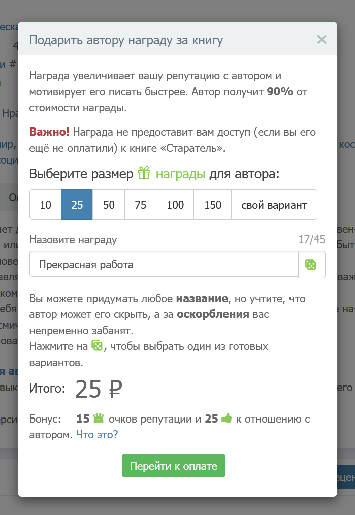This screenshot has width=355, height=515.
Task: Click the 17/45 character counter
Action: click(312, 239)
